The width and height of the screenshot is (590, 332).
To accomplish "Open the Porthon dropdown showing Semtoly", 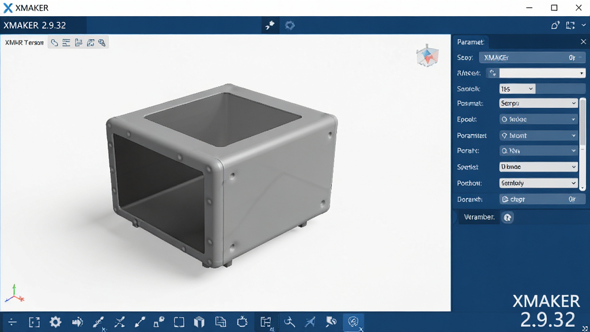I will [x=539, y=183].
